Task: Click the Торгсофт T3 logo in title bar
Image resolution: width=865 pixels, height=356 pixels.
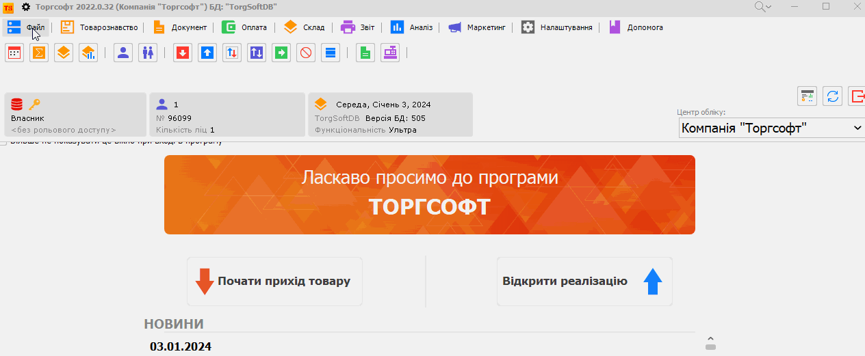Action: click(x=9, y=7)
